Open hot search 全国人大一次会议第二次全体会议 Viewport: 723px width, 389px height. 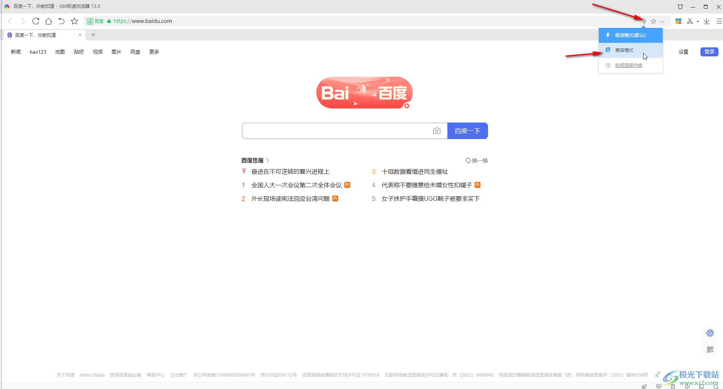tap(296, 185)
